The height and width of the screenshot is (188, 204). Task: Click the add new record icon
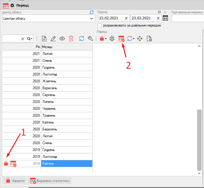44,38
